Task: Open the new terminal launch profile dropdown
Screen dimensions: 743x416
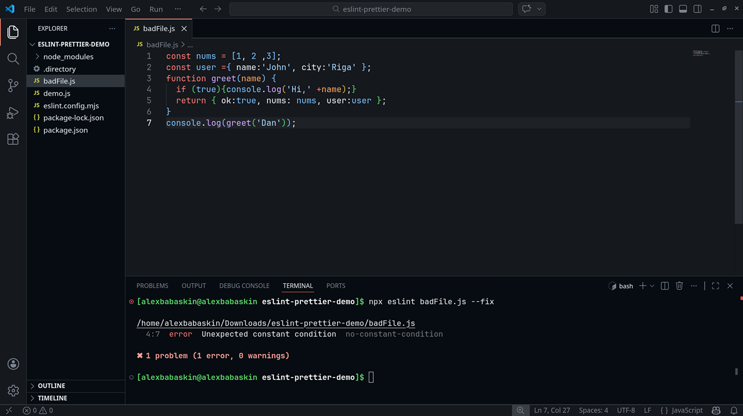Action: (652, 286)
